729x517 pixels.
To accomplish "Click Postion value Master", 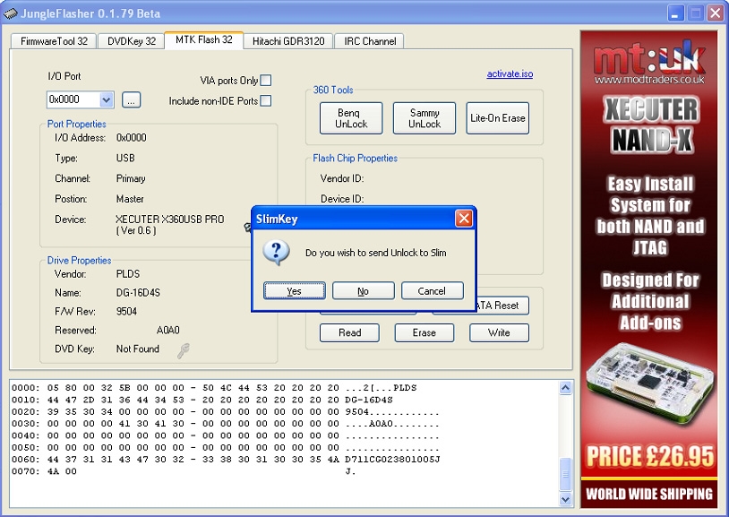I will pyautogui.click(x=130, y=199).
